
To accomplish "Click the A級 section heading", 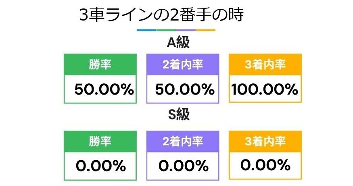I will tap(178, 42).
